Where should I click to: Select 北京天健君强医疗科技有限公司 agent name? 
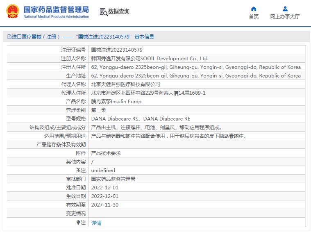pos(125,84)
